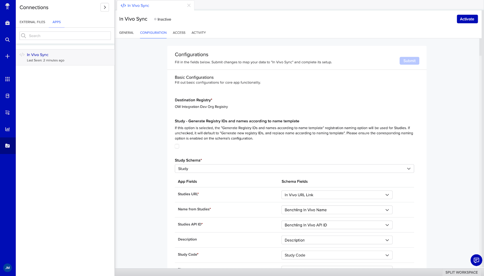
Task: Click the plus create icon in sidebar
Action: click(x=8, y=56)
